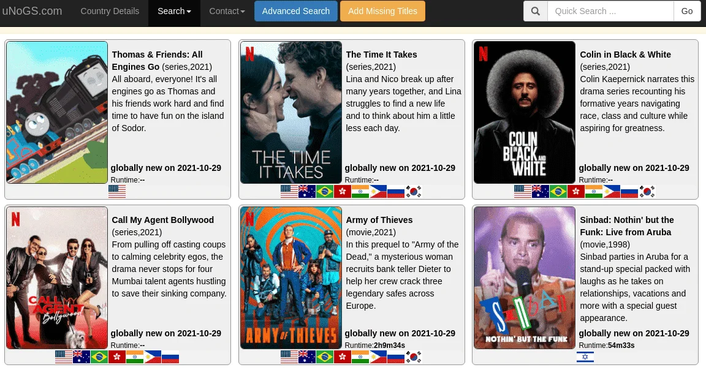
Task: Select the Australia flag under Army of Thieves
Action: click(x=306, y=357)
